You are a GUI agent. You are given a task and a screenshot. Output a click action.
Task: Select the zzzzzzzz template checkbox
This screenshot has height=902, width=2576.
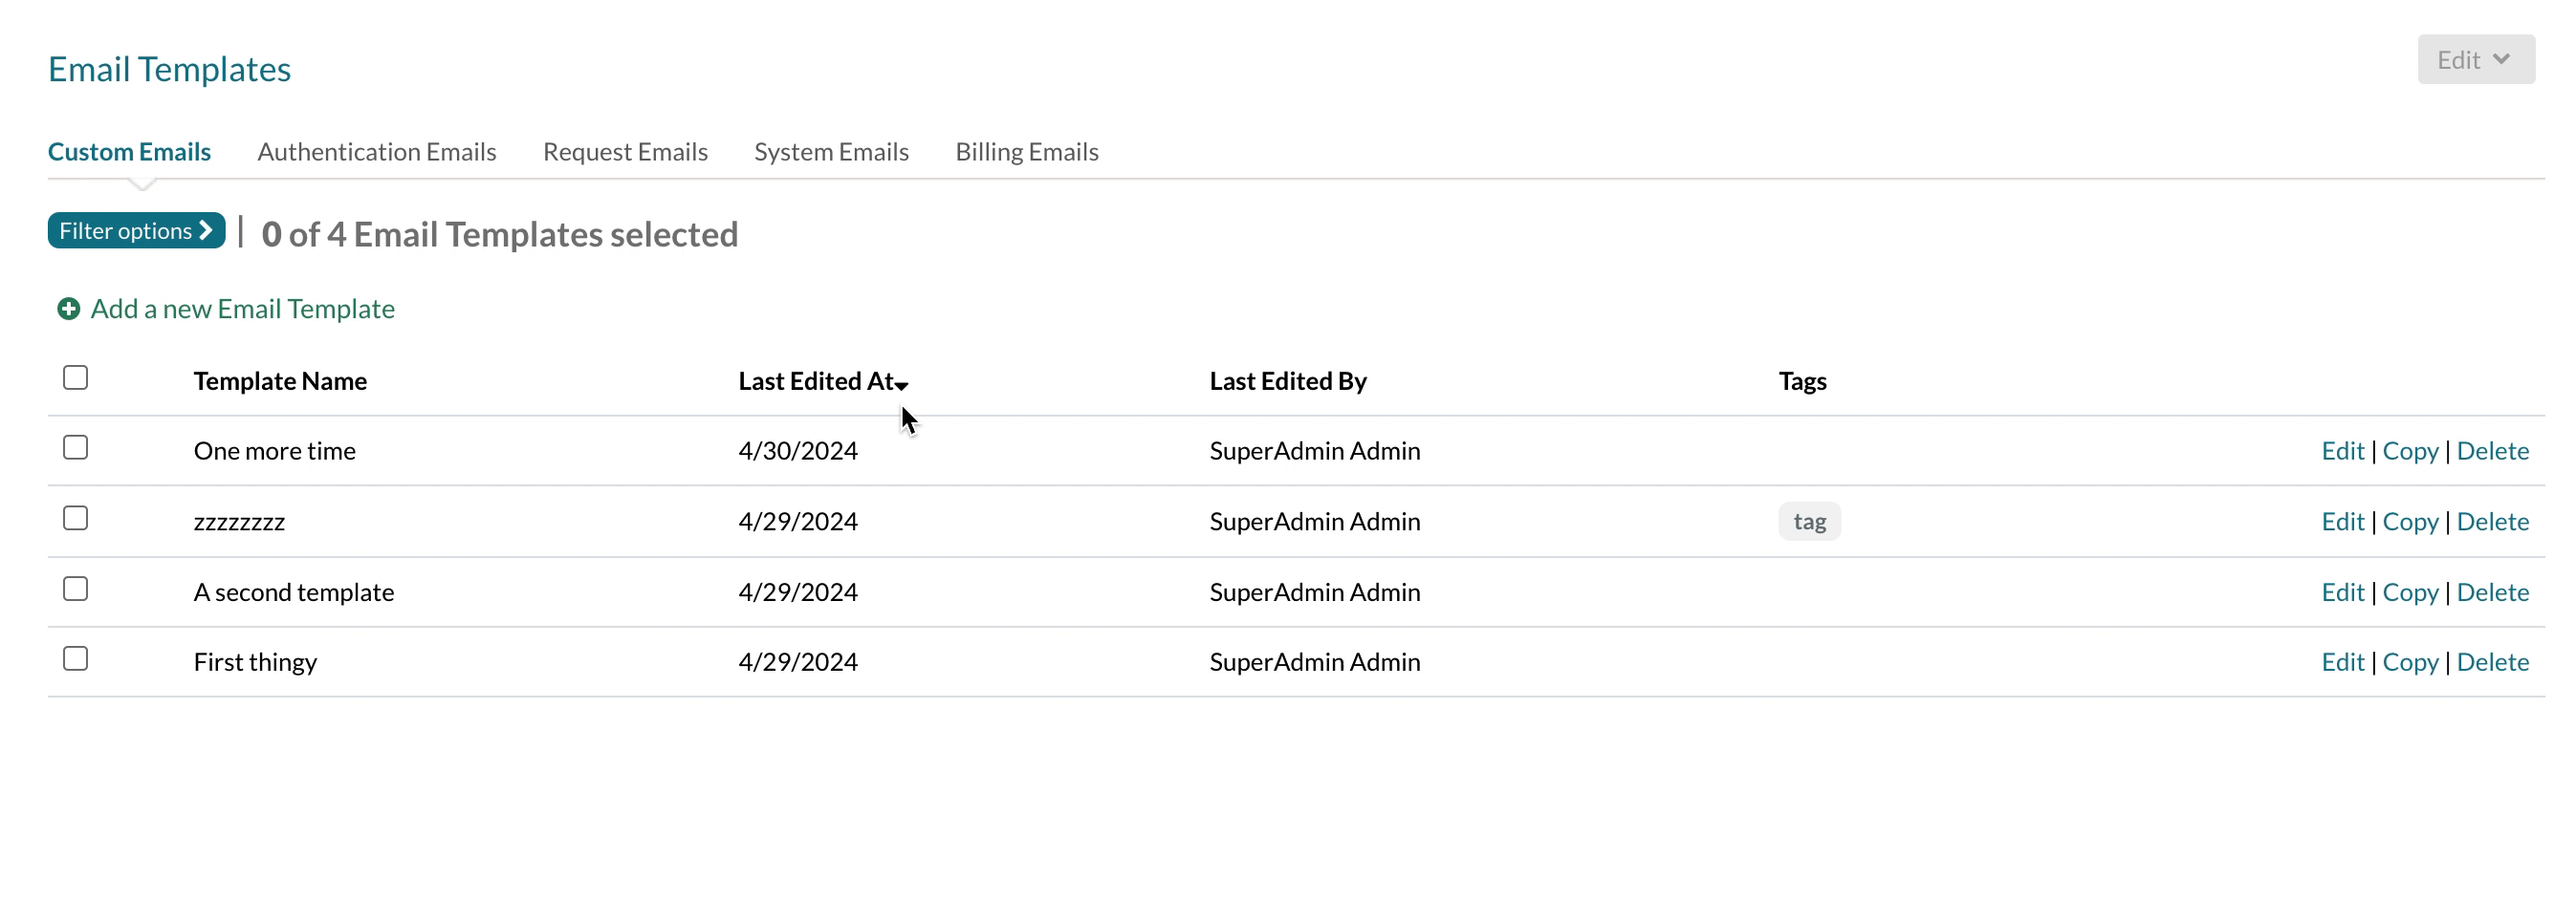[x=76, y=519]
